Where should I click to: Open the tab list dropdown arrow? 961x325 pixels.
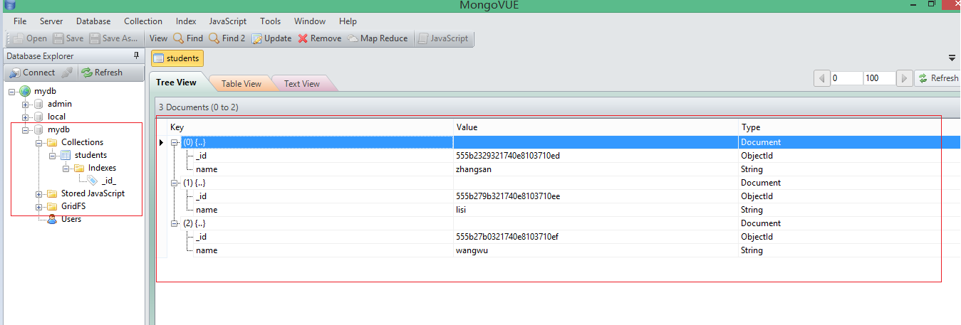[952, 58]
